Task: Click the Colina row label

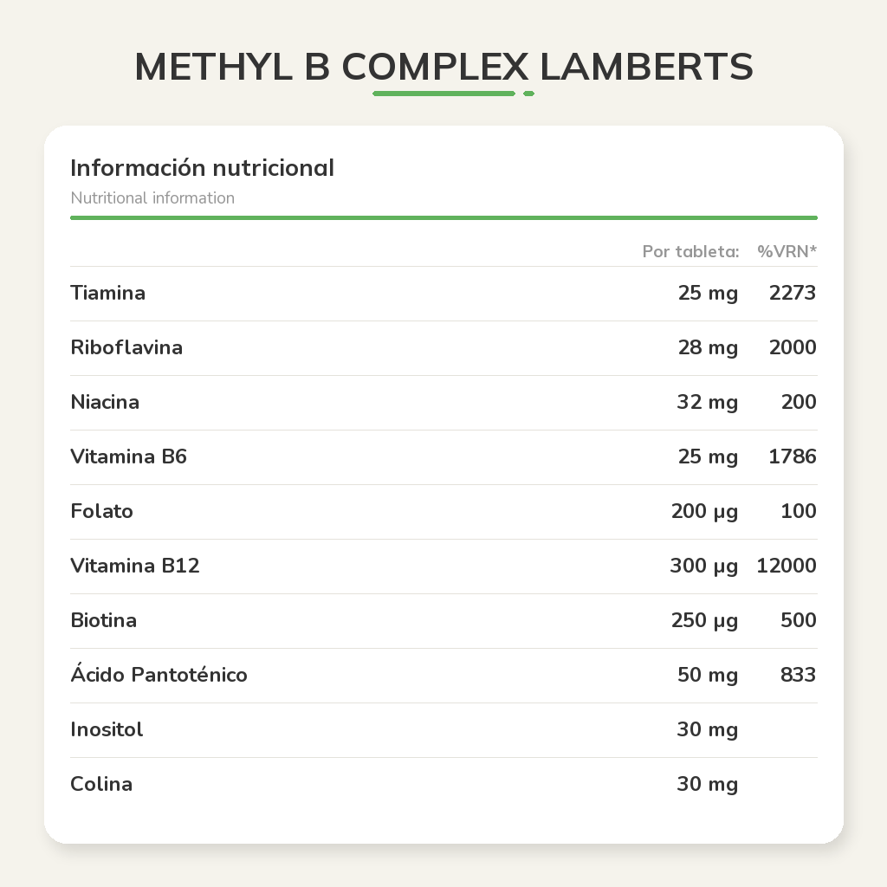Action: (x=101, y=784)
